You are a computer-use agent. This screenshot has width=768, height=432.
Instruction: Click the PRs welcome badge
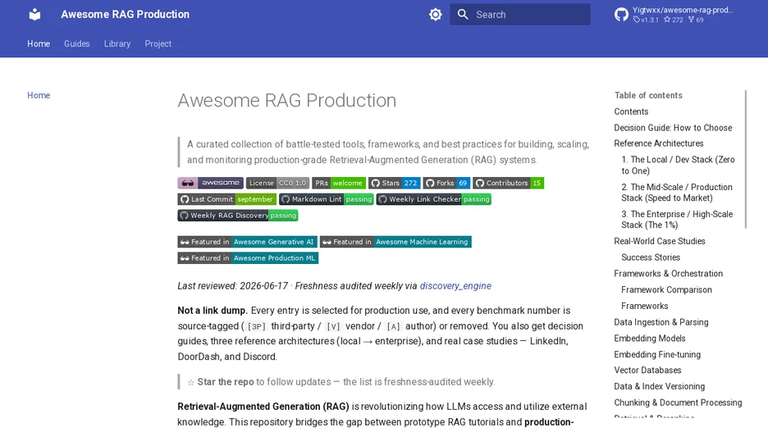339,183
